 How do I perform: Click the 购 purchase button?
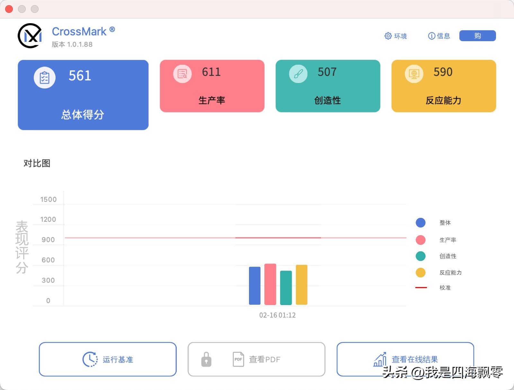tap(478, 35)
